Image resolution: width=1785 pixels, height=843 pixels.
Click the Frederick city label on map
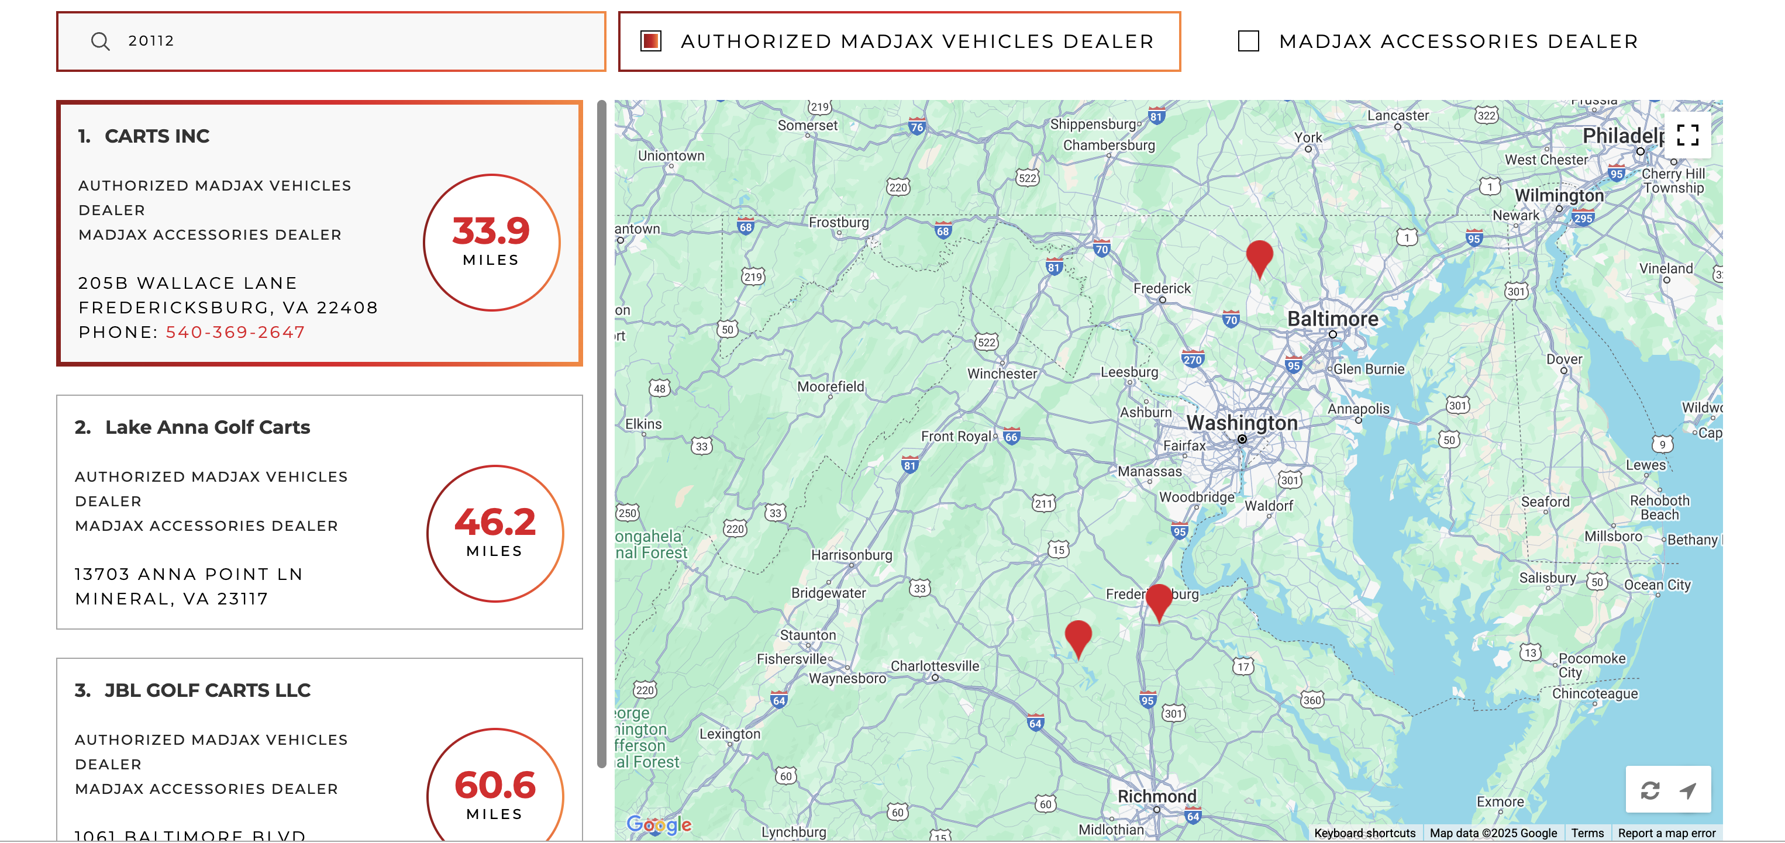[1162, 288]
